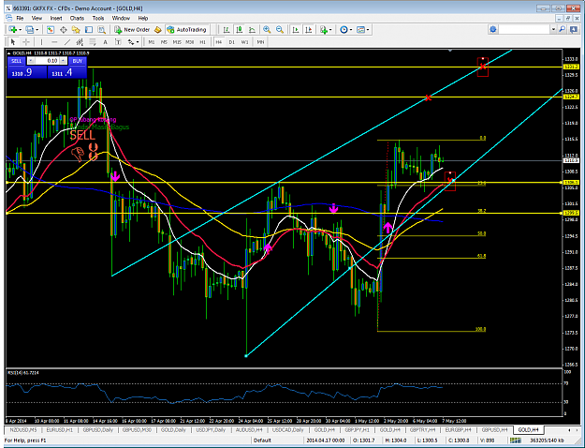Image resolution: width=585 pixels, height=448 pixels.
Task: Expand the profiles dropdown arrow
Action: [x=37, y=29]
